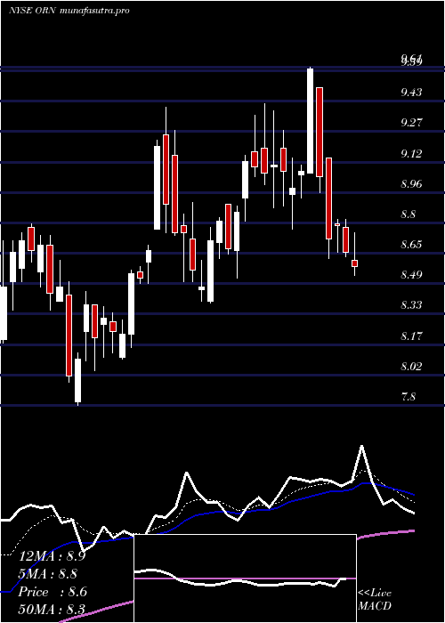Click the 8.02 price axis label
445x623 pixels.
point(411,366)
